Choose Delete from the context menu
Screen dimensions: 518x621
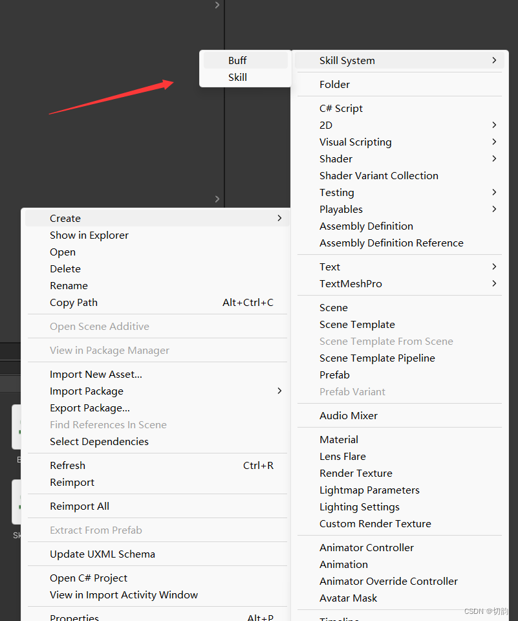pyautogui.click(x=157, y=269)
